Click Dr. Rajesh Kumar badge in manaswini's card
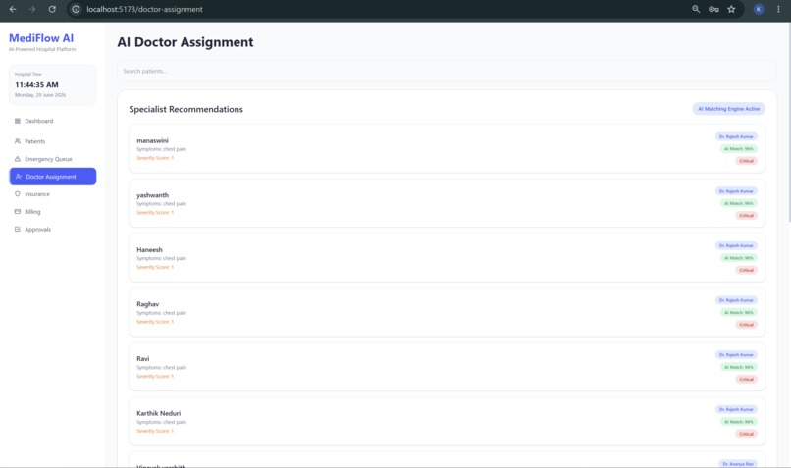 click(x=736, y=136)
